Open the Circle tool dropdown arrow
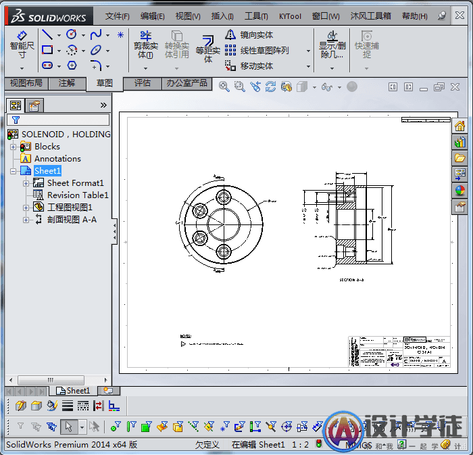This screenshot has width=473, height=455. 83,35
